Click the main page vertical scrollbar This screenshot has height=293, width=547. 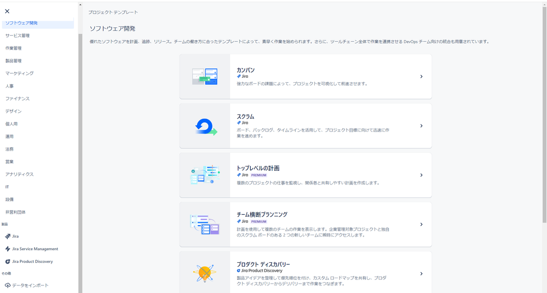544,114
